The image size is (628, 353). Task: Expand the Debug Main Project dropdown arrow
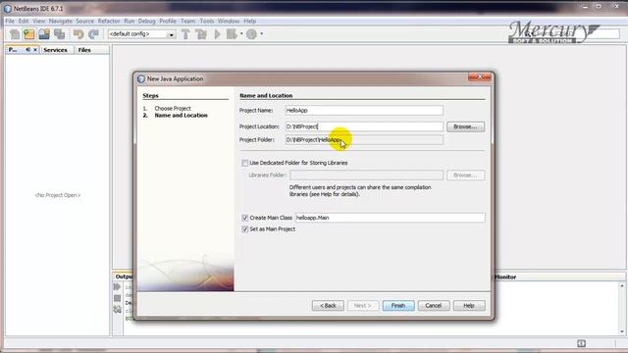(241, 34)
